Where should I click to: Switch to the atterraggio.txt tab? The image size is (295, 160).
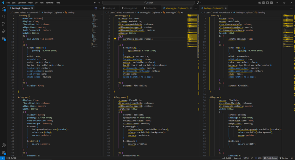point(130,8)
